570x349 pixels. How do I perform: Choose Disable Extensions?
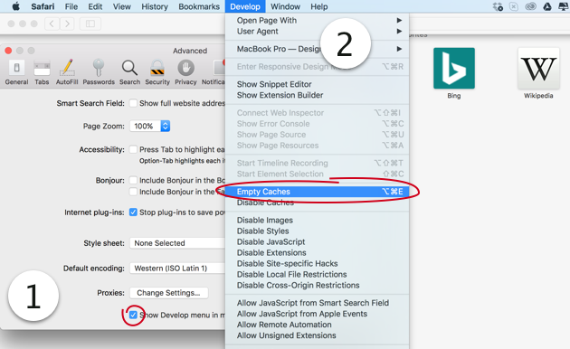(x=317, y=253)
